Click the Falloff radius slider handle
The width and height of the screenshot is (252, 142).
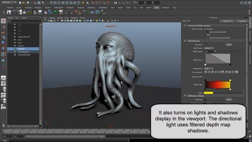tap(215, 51)
